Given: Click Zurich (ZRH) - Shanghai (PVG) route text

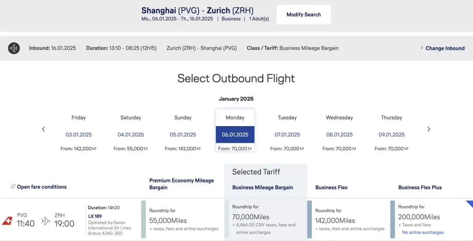Looking at the screenshot, I should pos(201,48).
